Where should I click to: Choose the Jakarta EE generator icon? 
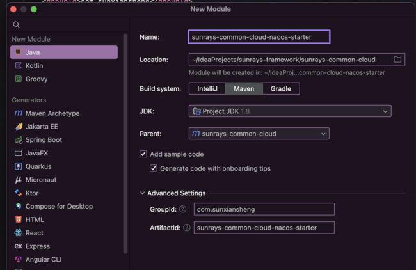coord(19,127)
